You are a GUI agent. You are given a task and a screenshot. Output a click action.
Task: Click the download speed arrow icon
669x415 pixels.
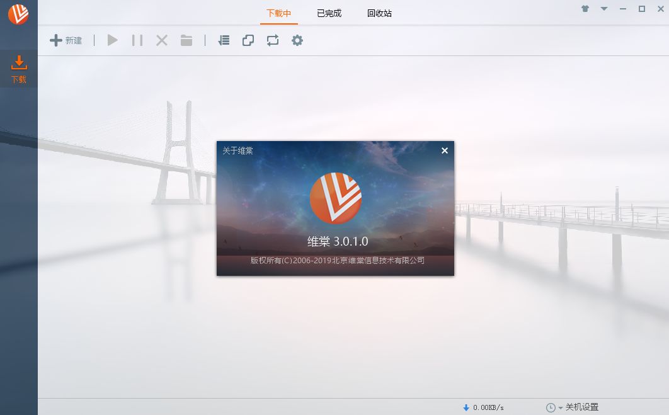466,407
